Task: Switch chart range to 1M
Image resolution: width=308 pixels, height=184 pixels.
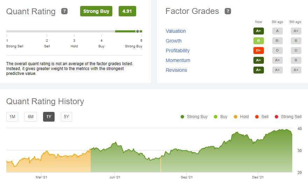Action: tap(12, 117)
